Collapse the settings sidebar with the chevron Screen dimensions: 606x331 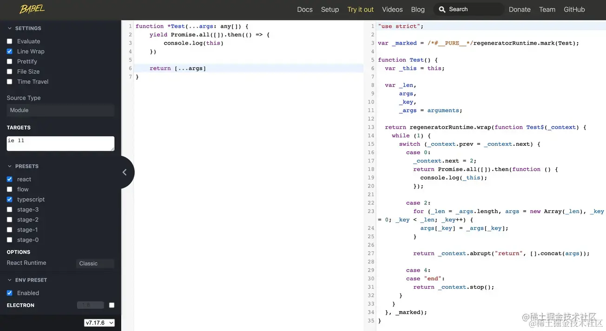tap(125, 172)
